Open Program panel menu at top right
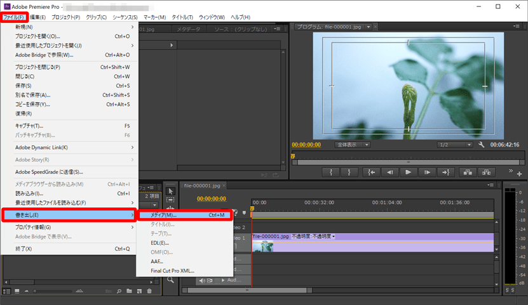 [x=516, y=26]
